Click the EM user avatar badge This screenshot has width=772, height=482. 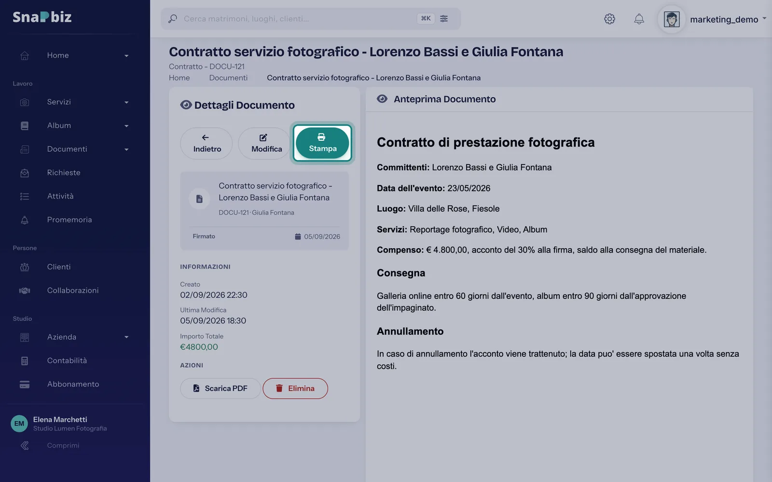tap(19, 424)
